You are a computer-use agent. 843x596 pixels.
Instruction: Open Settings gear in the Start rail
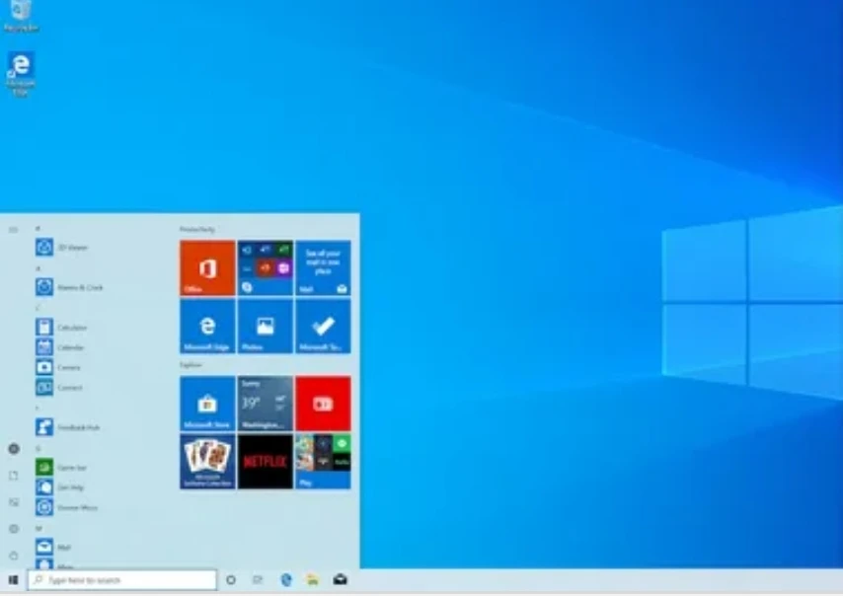tap(14, 529)
